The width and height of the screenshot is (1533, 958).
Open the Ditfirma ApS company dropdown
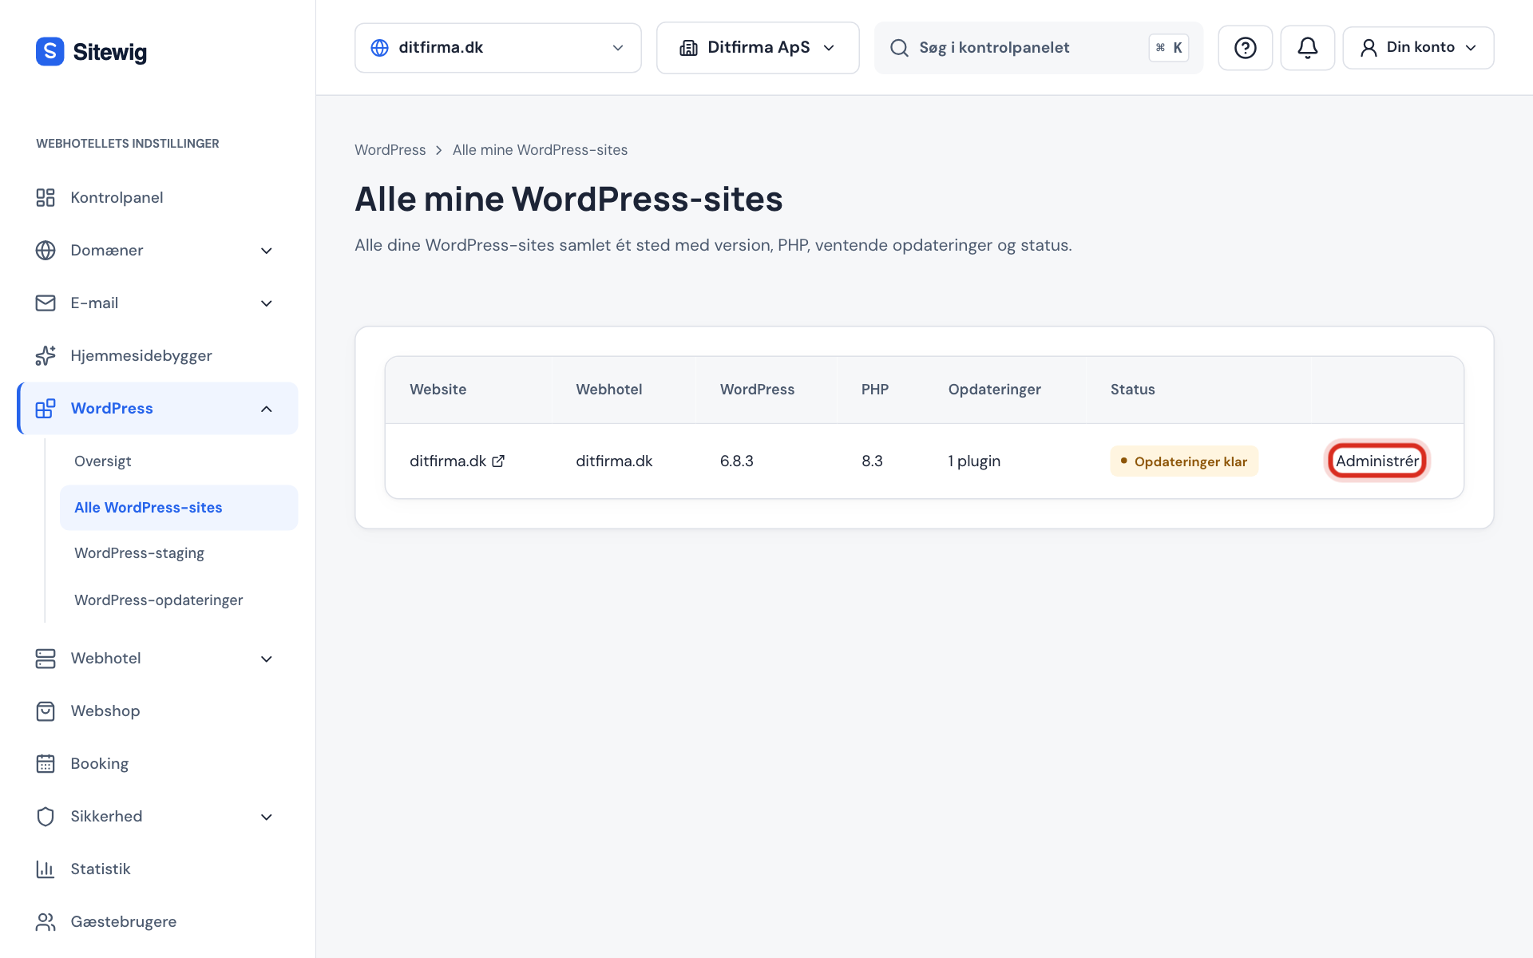(x=757, y=48)
